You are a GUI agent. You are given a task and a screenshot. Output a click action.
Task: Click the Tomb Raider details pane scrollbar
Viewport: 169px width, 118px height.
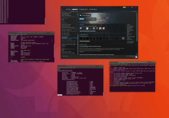point(137,28)
